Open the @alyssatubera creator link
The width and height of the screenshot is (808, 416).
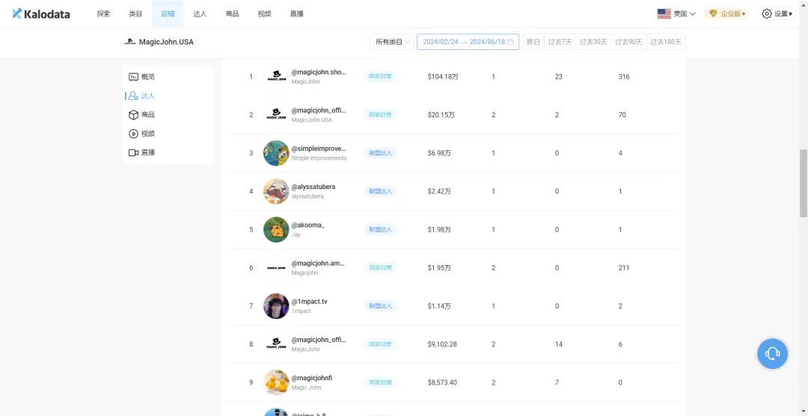(x=313, y=187)
